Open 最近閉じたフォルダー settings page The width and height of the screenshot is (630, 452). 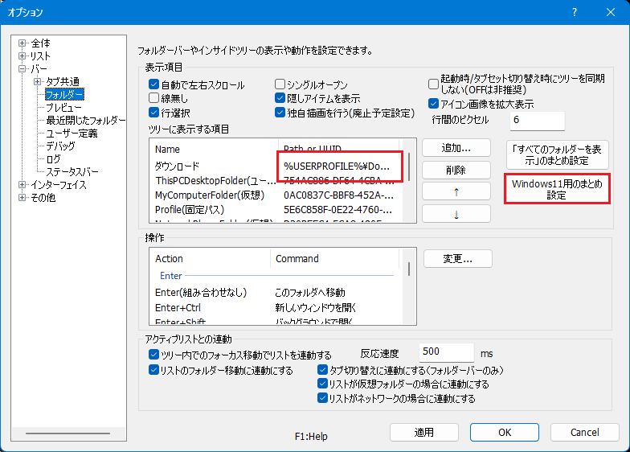click(x=85, y=120)
